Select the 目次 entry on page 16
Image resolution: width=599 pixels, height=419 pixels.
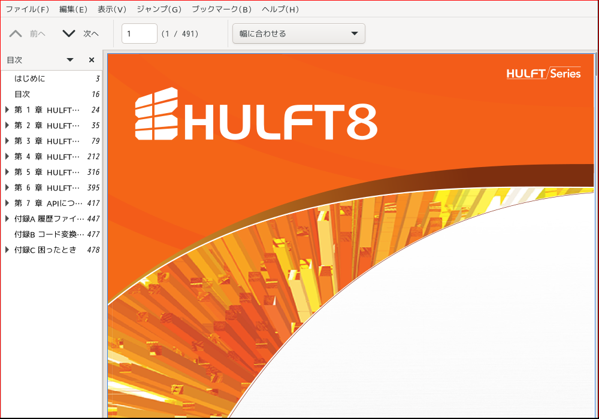51,94
